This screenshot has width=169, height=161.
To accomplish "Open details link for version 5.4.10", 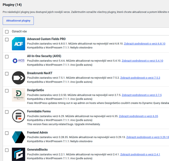I will click(x=142, y=61).
